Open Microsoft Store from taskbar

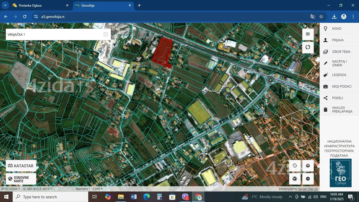(172, 197)
